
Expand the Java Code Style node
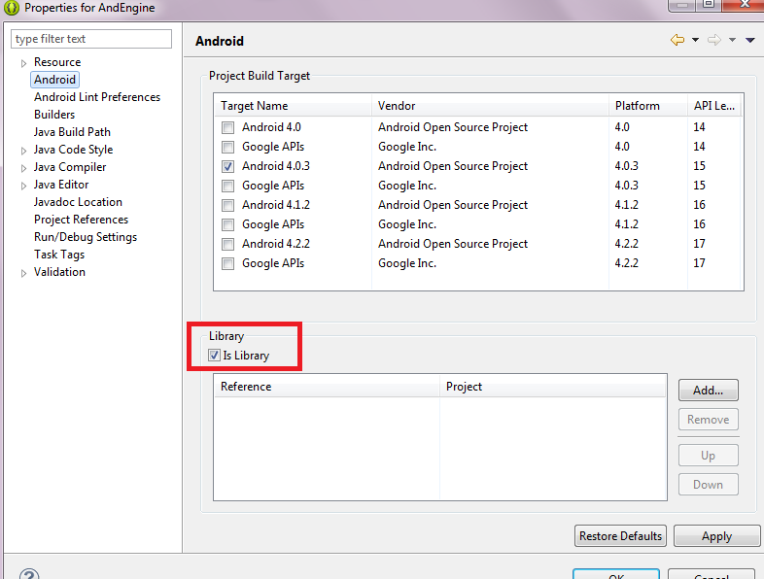(23, 151)
